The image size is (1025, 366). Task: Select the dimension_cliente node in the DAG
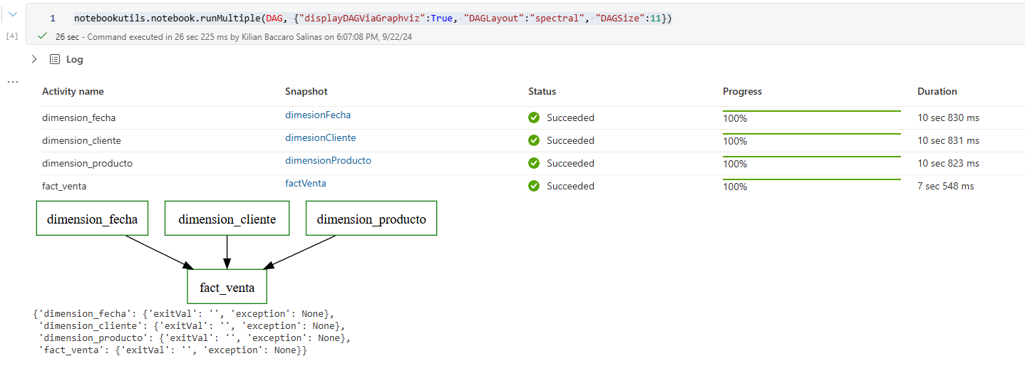tap(227, 218)
